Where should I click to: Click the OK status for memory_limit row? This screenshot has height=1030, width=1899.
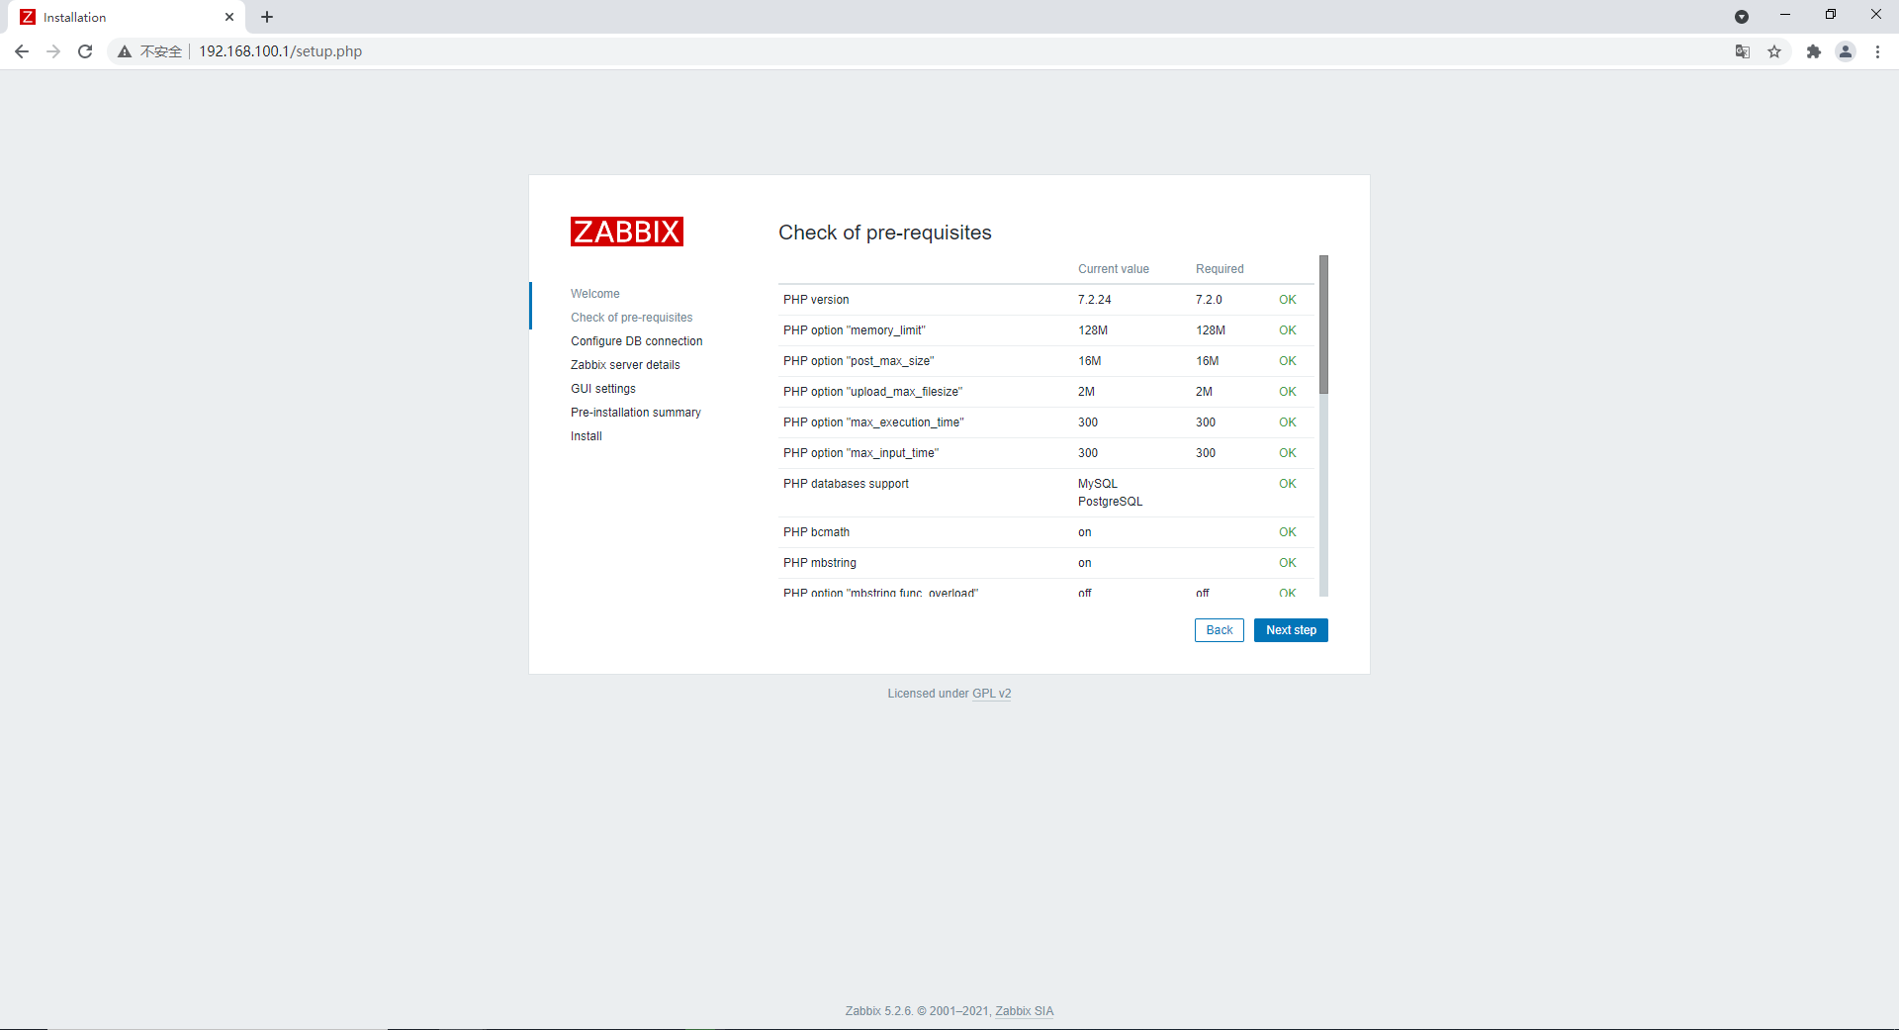[1287, 330]
